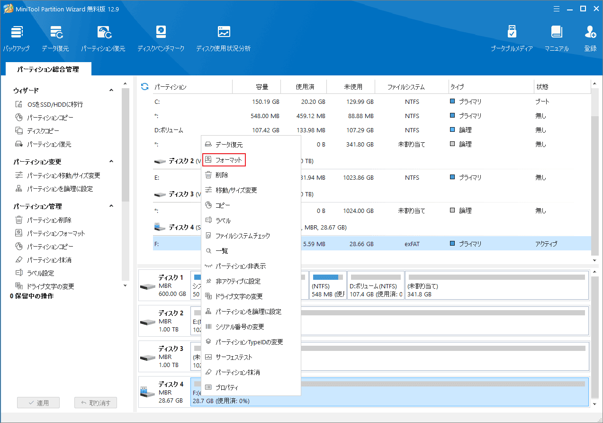This screenshot has width=603, height=423.
Task: Click the disk map vertical scrollbar
Action: (x=595, y=337)
